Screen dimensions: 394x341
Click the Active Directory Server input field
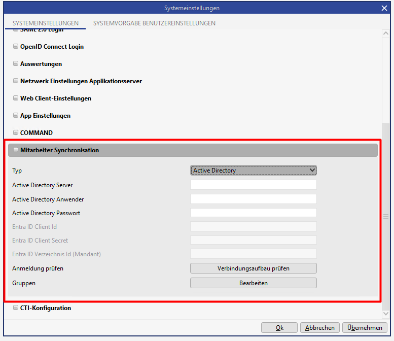click(x=253, y=185)
